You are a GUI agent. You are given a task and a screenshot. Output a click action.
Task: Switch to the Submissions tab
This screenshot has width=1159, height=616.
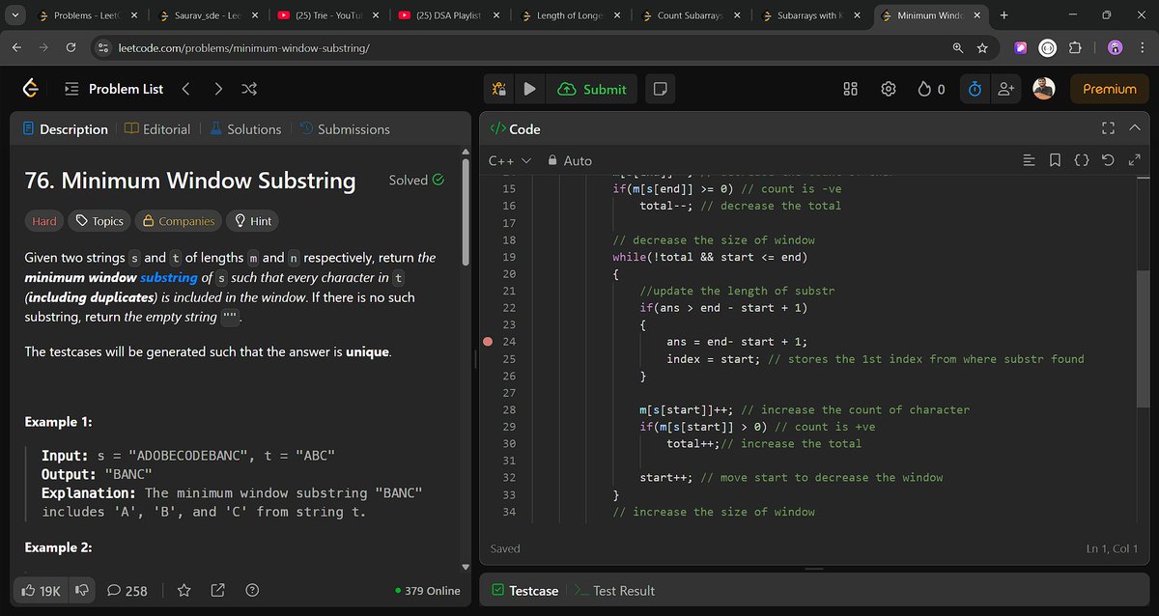(345, 128)
